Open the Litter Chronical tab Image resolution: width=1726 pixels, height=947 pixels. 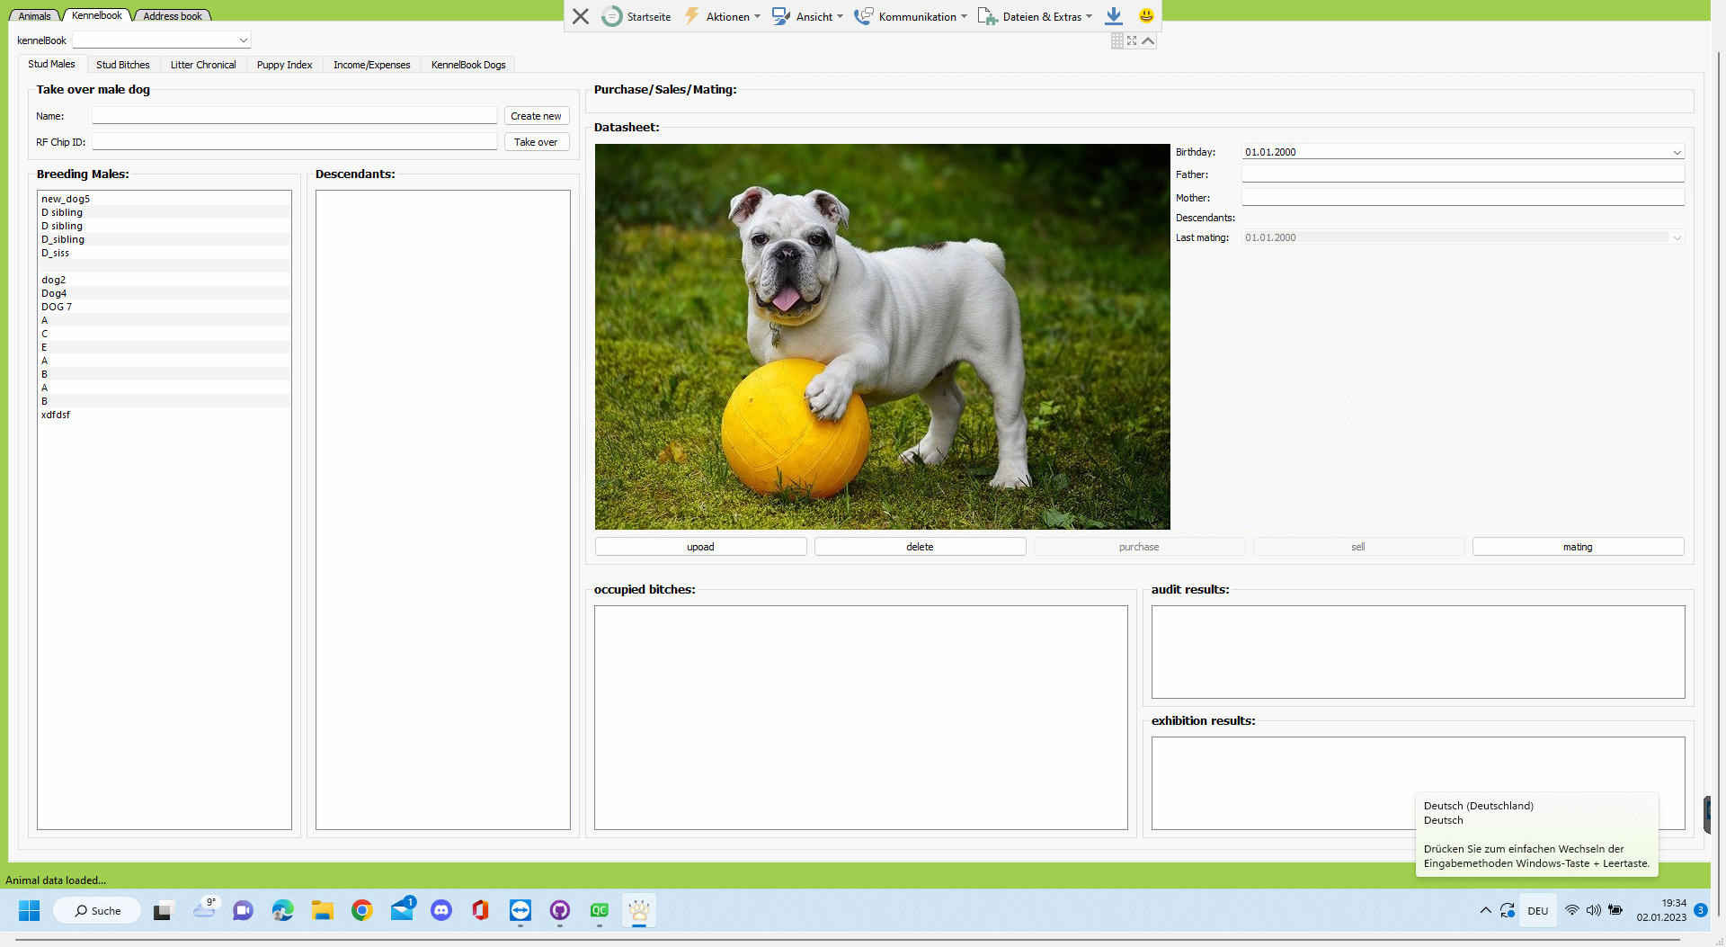[203, 65]
